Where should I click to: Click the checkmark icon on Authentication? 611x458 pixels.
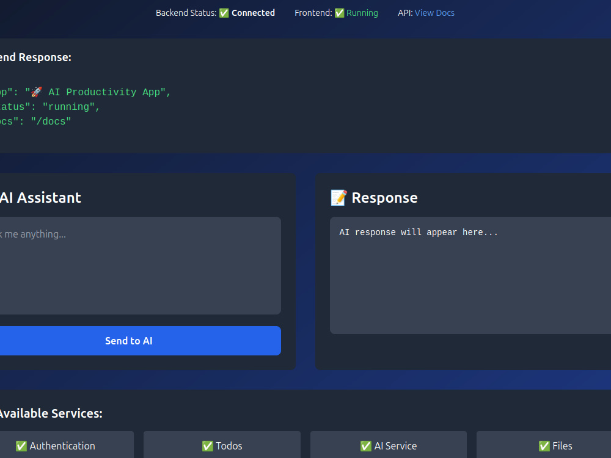21,446
